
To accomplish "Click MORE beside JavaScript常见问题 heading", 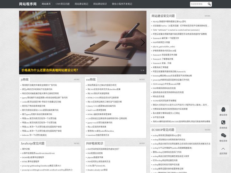I will 77,143.
